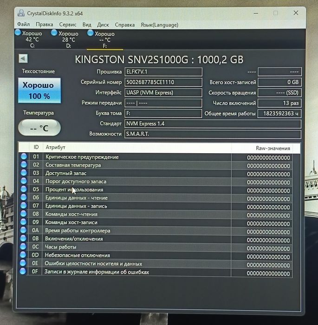Click the status icon for attribute 0F
318x325 pixels.
click(23, 271)
